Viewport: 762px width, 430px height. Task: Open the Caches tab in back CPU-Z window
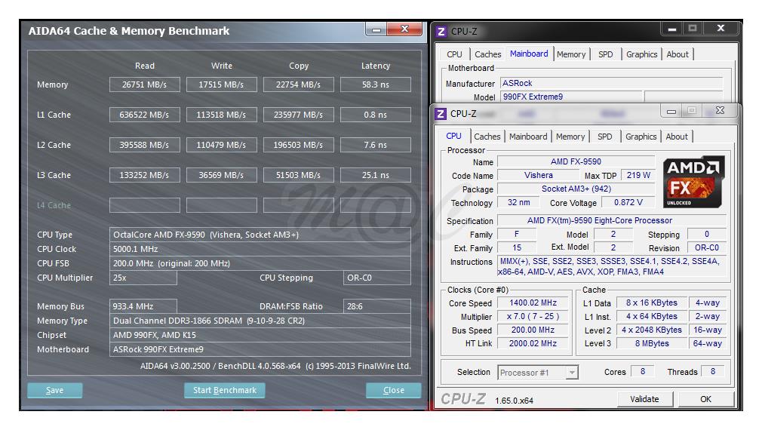click(487, 54)
